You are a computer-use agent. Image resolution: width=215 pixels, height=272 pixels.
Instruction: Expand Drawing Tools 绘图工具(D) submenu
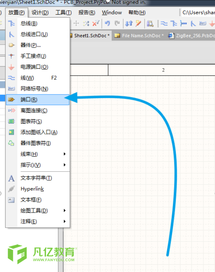pos(38,211)
